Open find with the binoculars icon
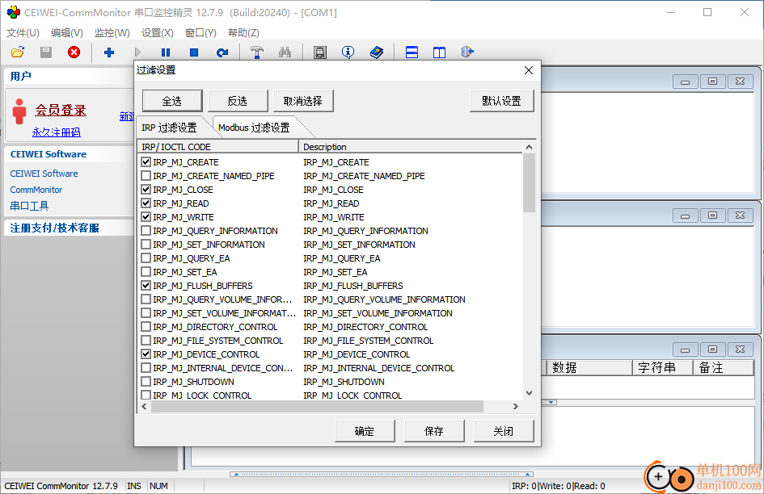The image size is (764, 494). coord(285,52)
